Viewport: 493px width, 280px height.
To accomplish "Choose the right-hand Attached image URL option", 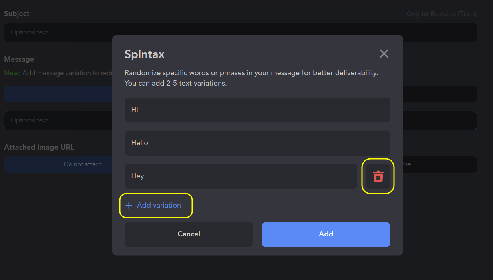I will click(439, 164).
